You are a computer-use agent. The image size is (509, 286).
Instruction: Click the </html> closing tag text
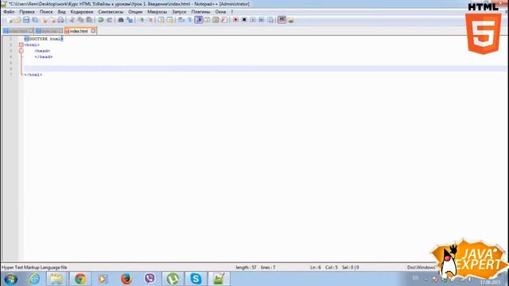33,75
